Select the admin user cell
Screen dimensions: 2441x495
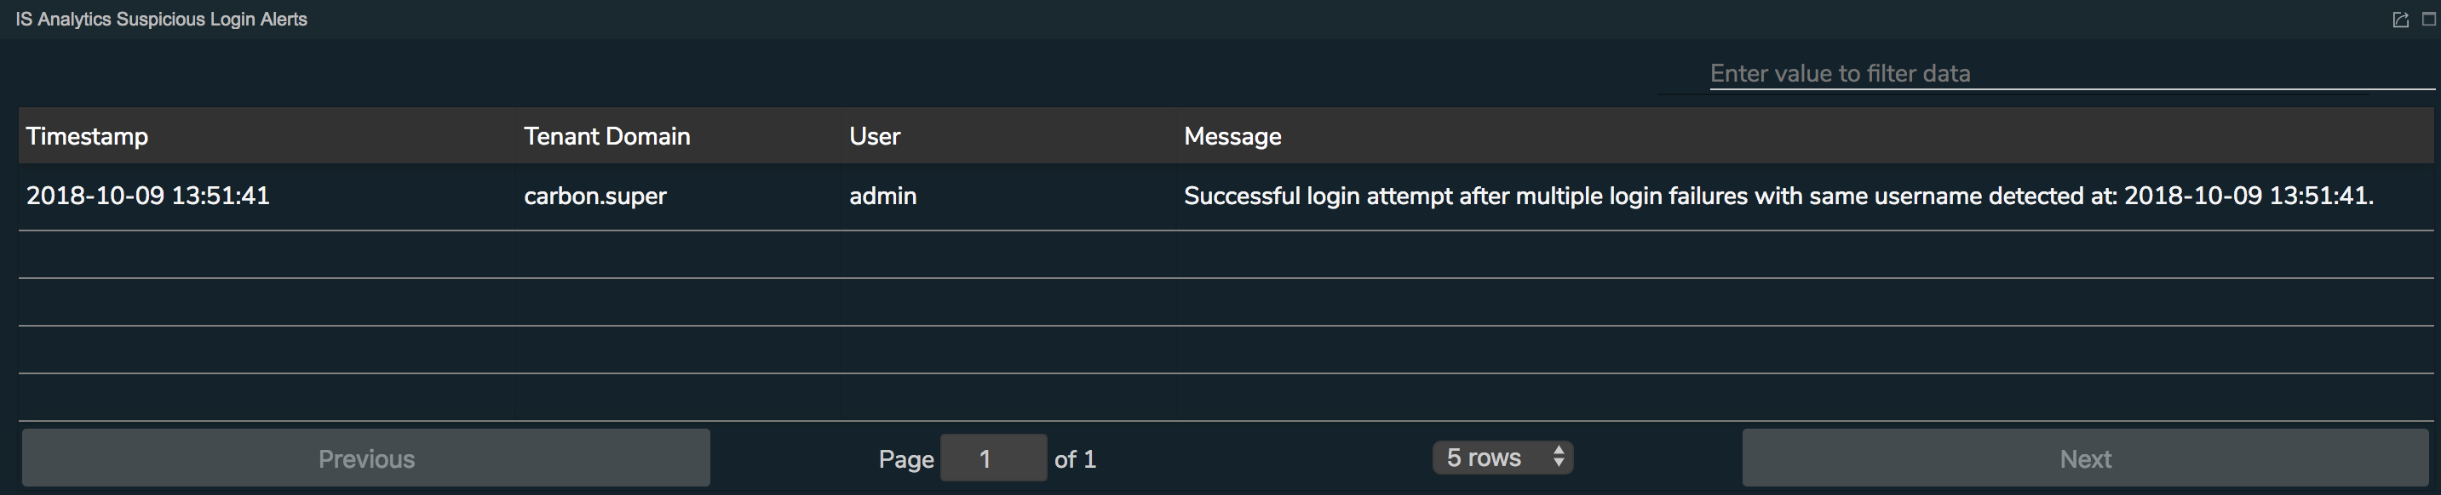(x=883, y=196)
